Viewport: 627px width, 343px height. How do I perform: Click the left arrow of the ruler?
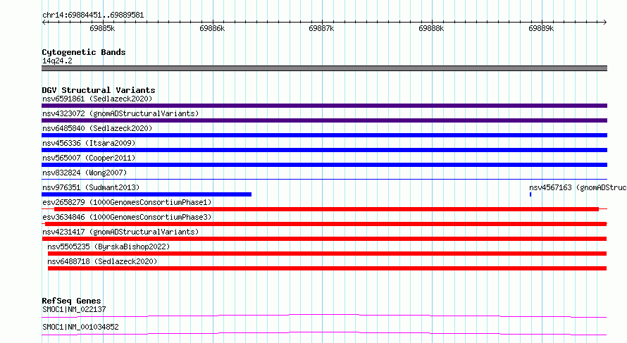[x=44, y=23]
